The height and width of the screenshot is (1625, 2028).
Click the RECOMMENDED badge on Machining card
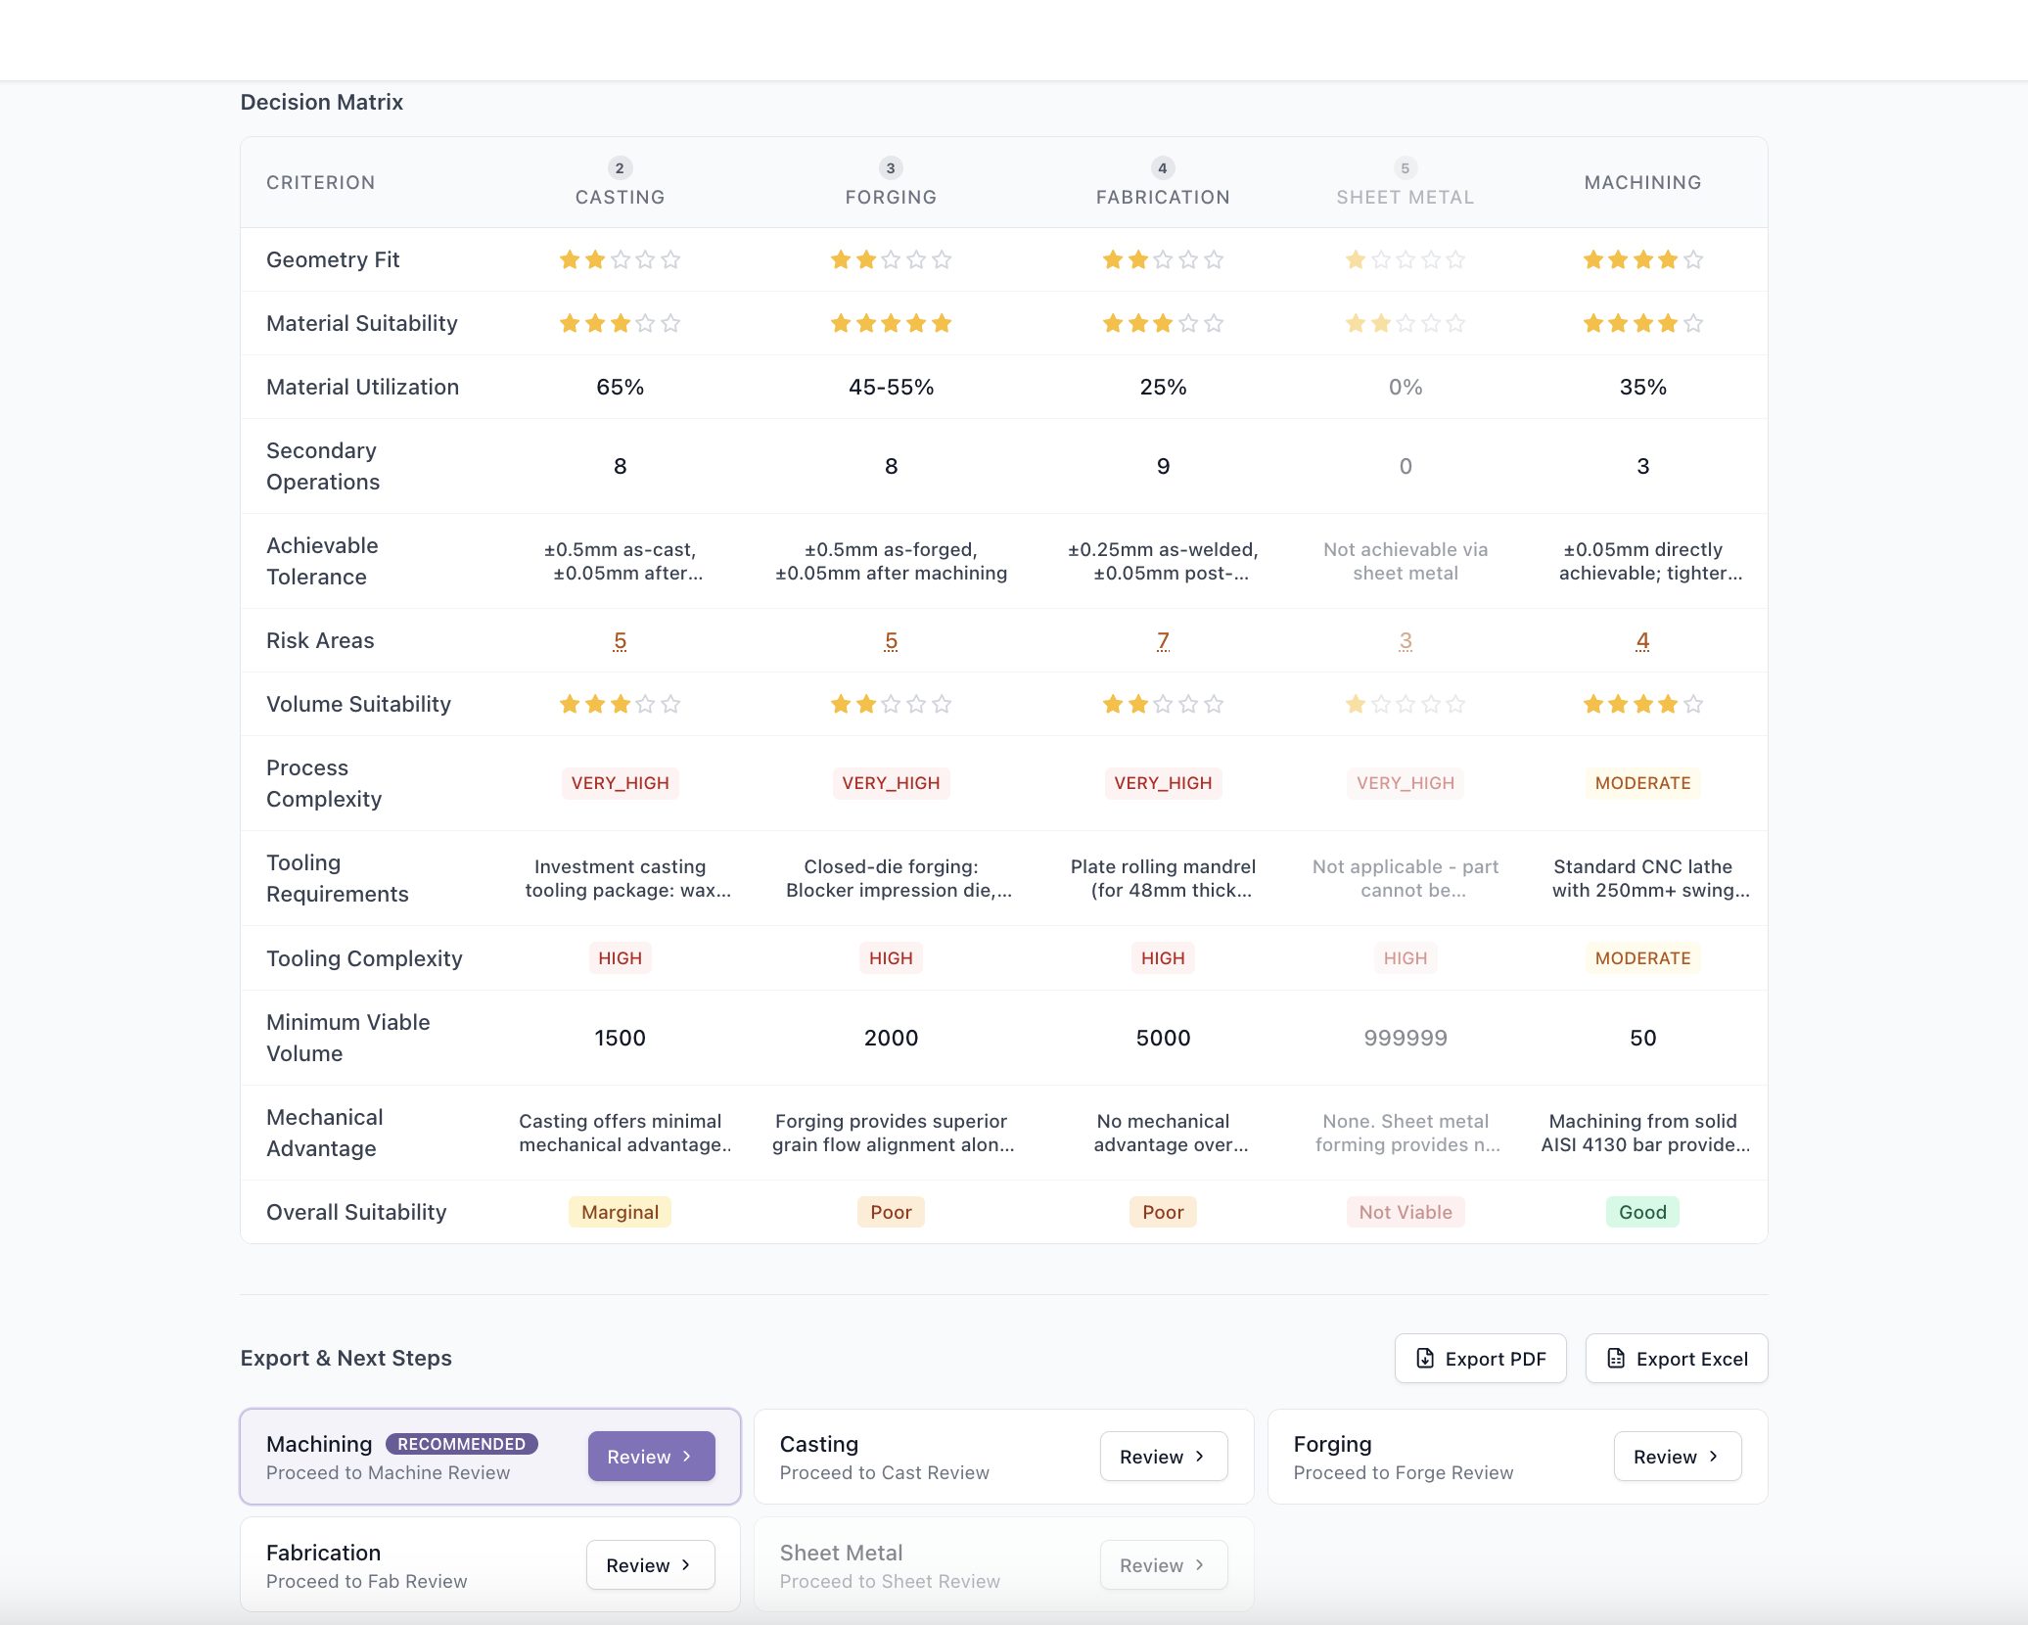(x=461, y=1444)
